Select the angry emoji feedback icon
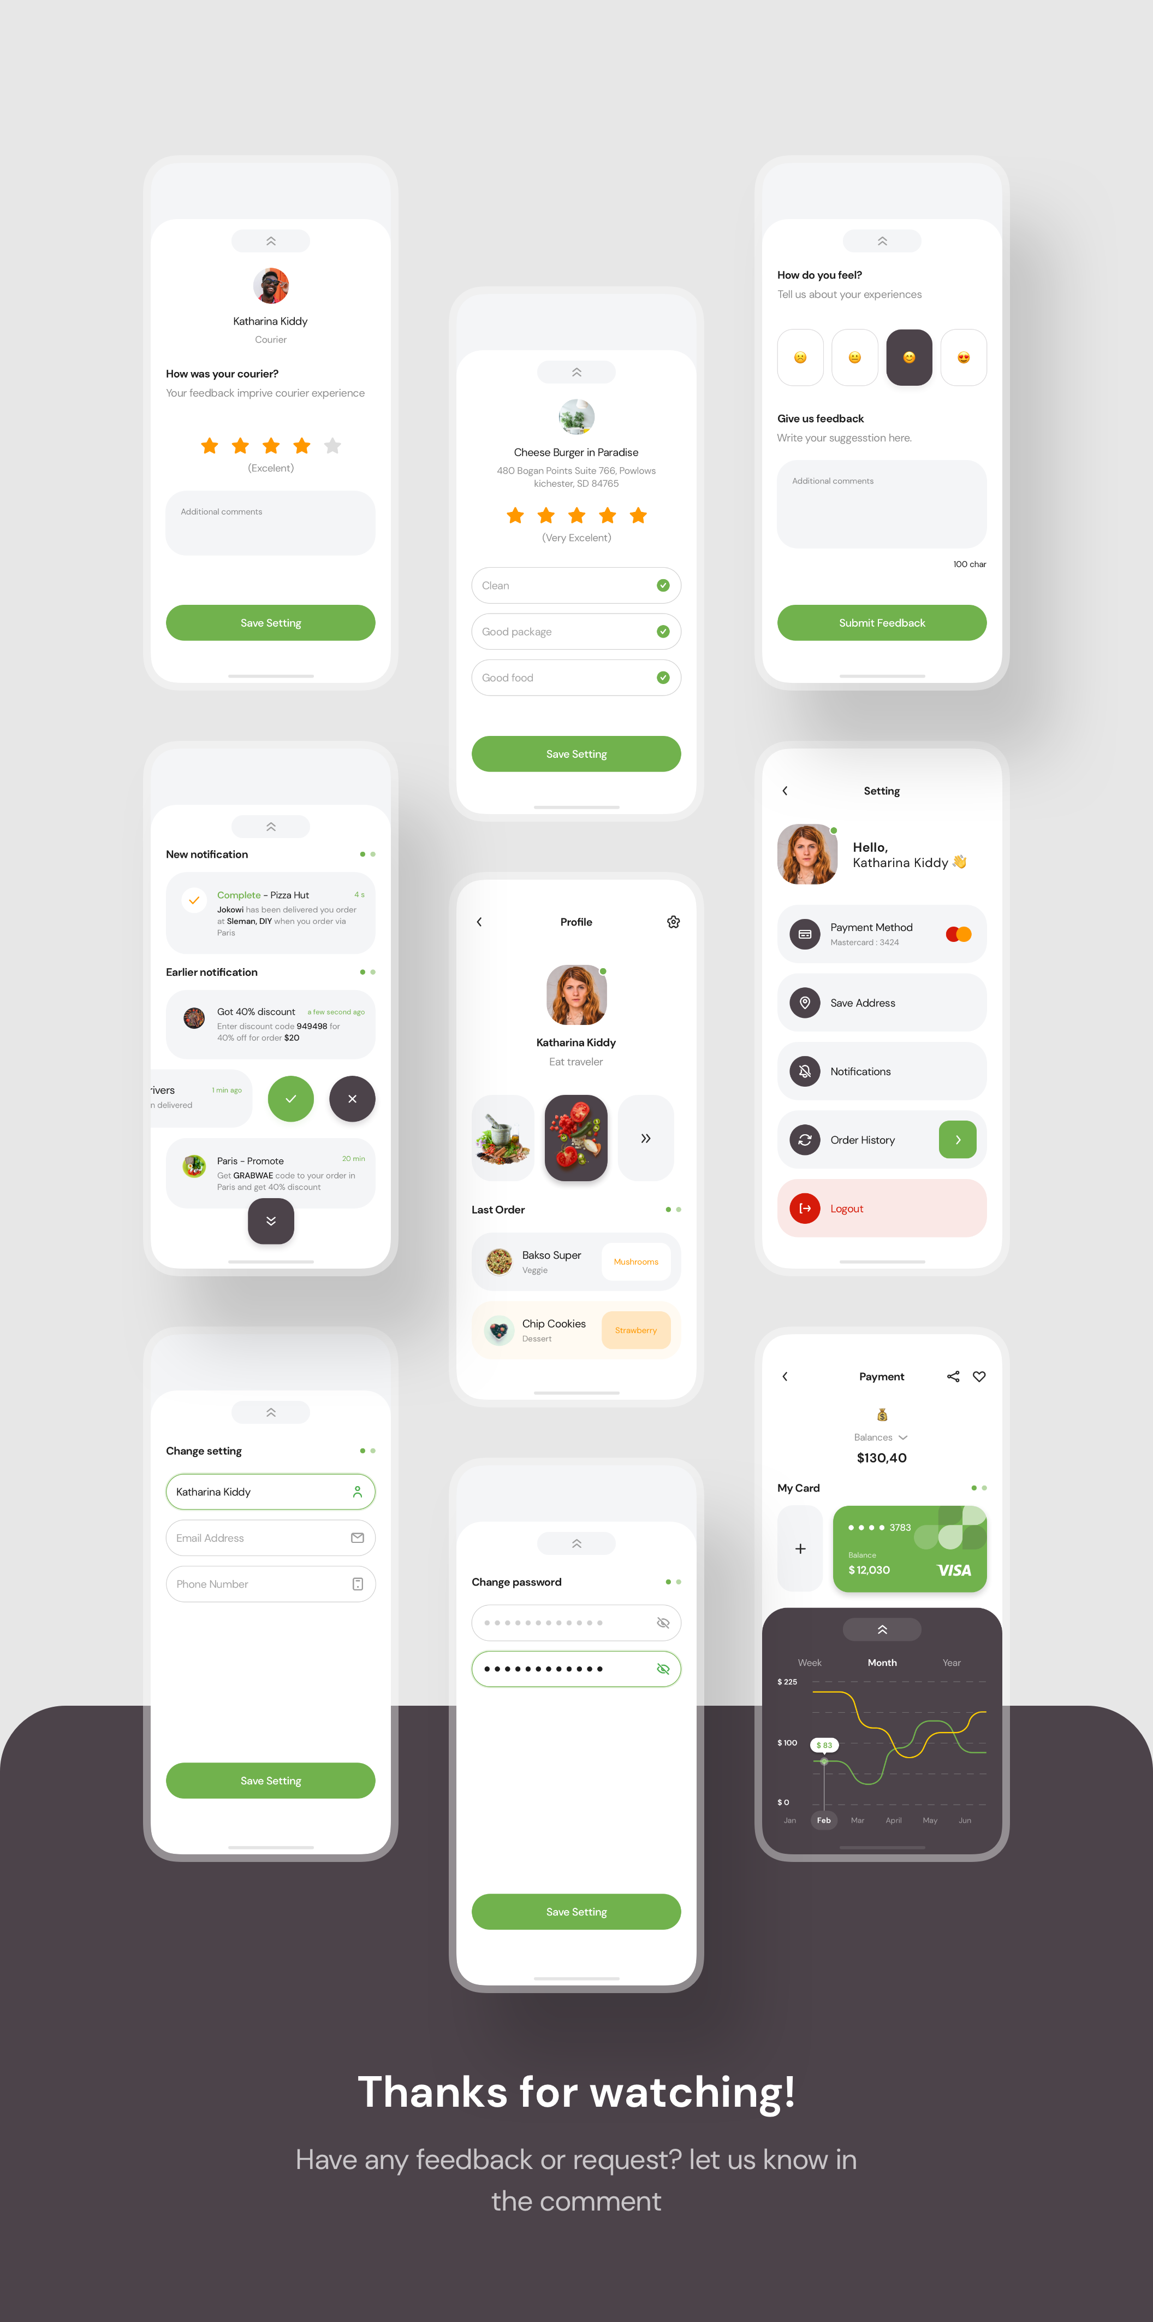The image size is (1153, 2322). pos(801,357)
